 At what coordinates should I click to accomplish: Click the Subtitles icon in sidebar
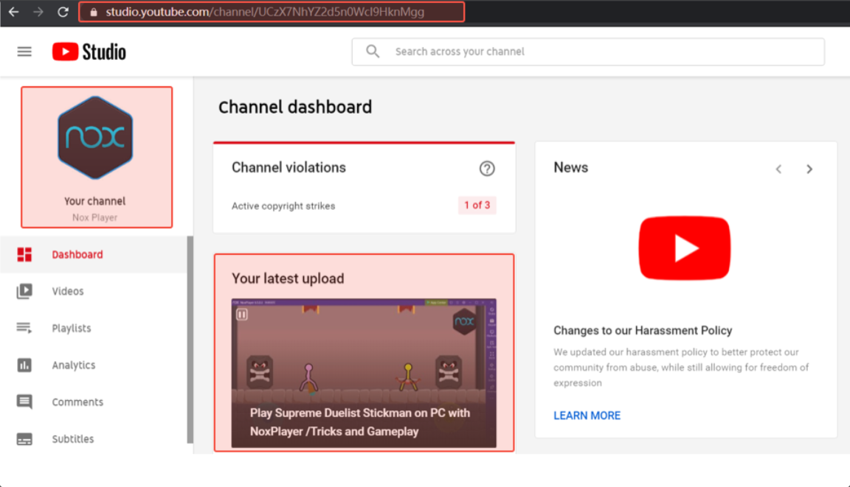(x=24, y=439)
